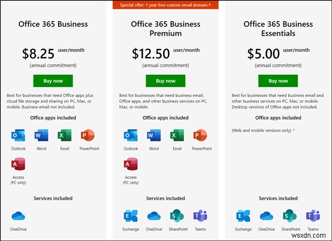Click the special offer custom email domain banner
The image size is (332, 241).
pos(165,5)
